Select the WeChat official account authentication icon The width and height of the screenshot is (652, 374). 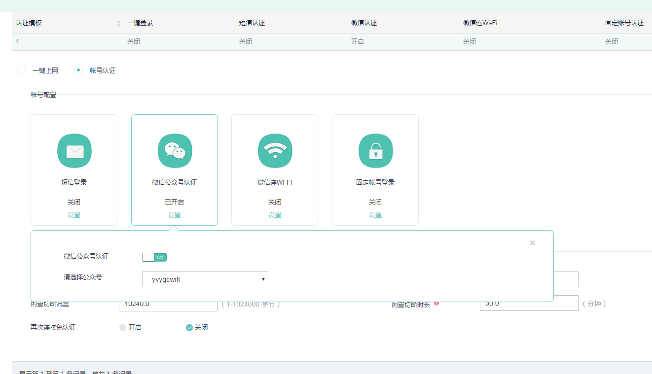[x=174, y=150]
